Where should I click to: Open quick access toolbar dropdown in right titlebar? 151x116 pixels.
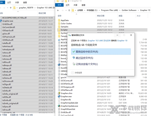pos(68,1)
